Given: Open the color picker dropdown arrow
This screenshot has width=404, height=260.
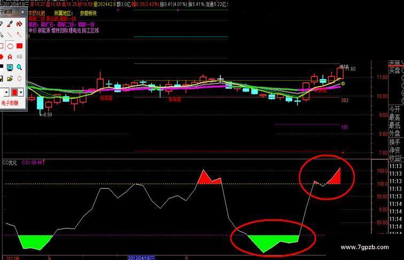Looking at the screenshot, I should pyautogui.click(x=21, y=92).
